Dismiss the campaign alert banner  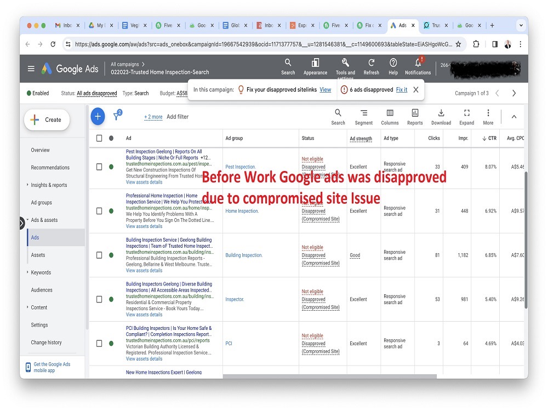tap(416, 90)
